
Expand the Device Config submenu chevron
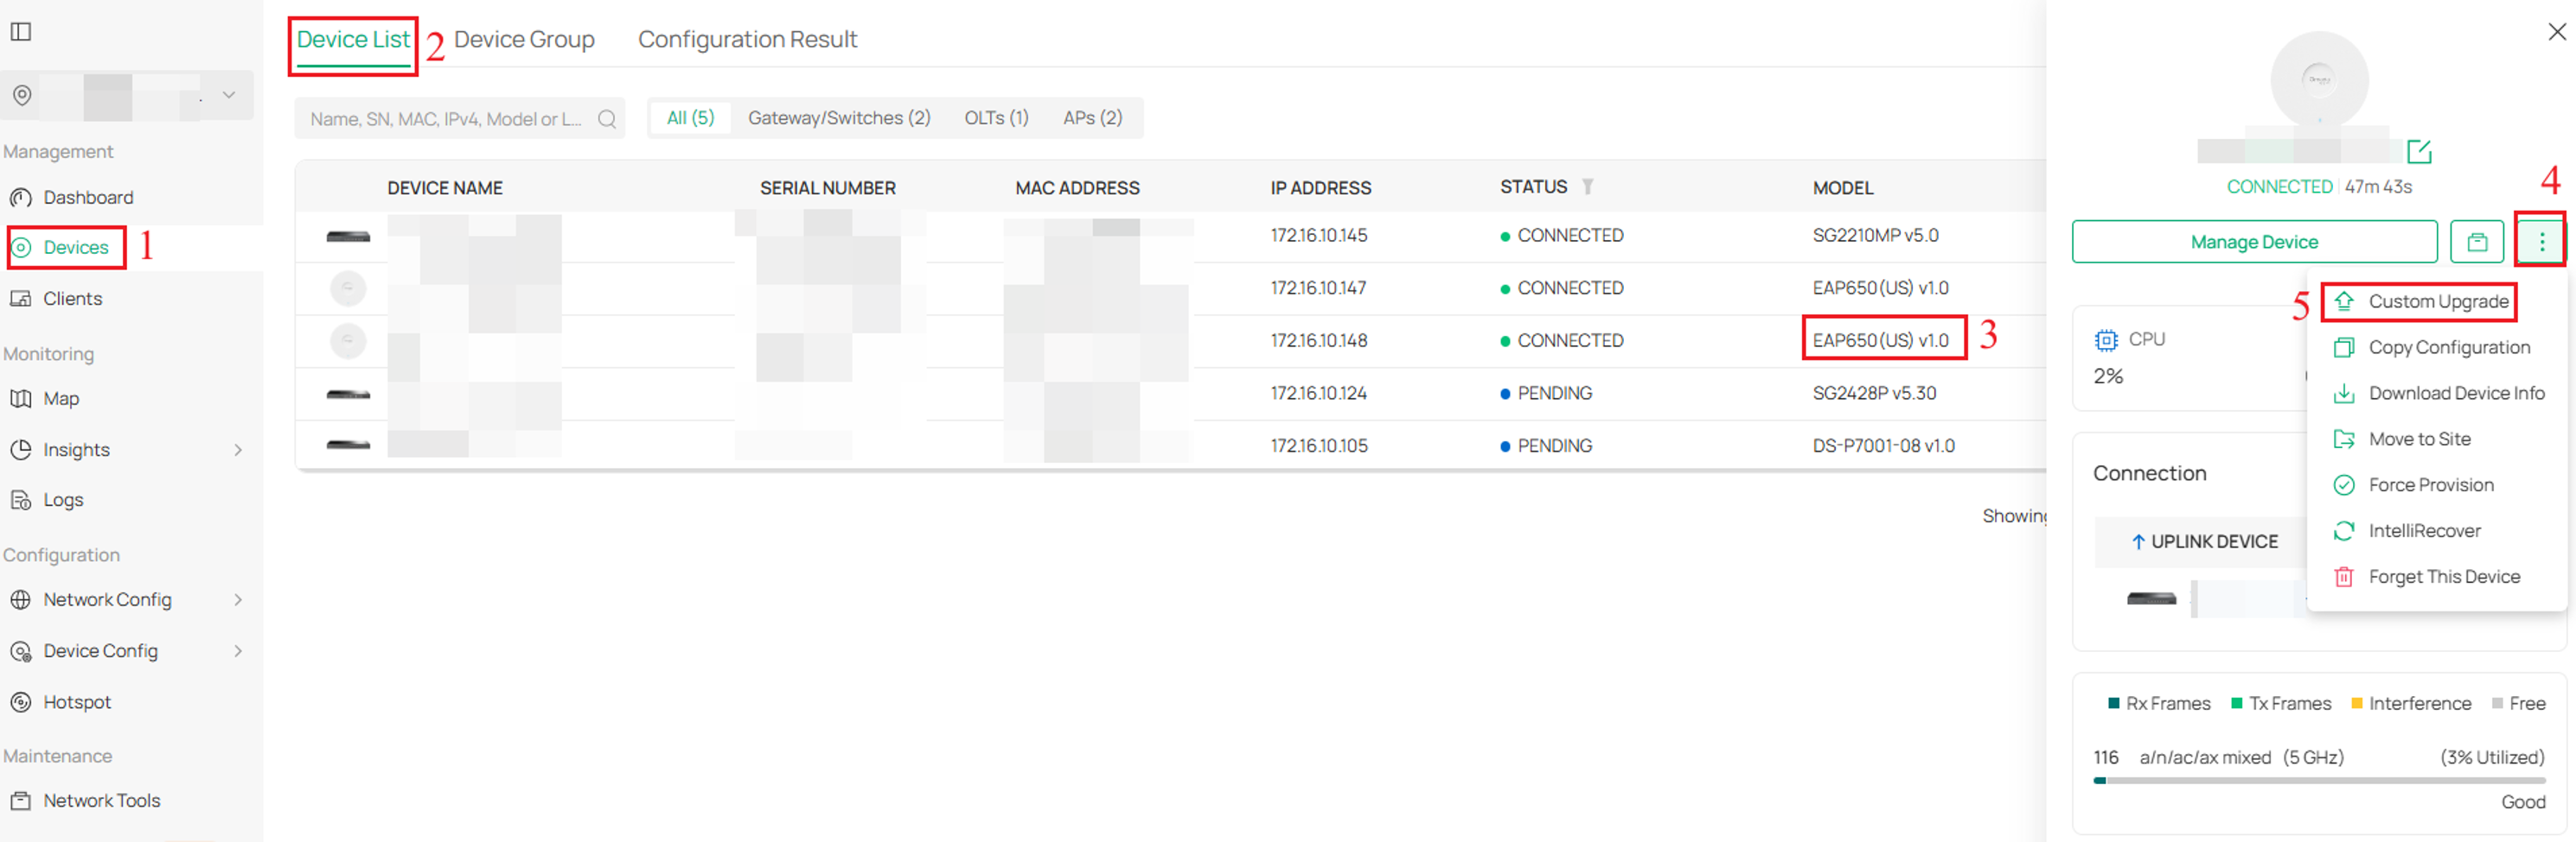[x=238, y=650]
